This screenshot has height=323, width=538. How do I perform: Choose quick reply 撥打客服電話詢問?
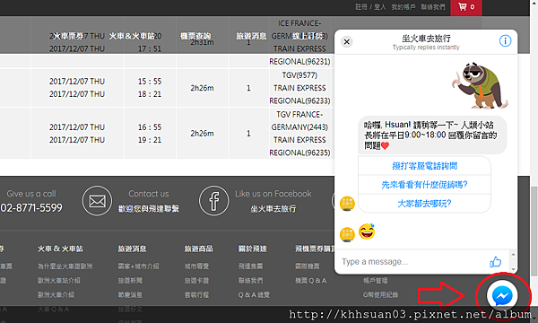tap(424, 166)
